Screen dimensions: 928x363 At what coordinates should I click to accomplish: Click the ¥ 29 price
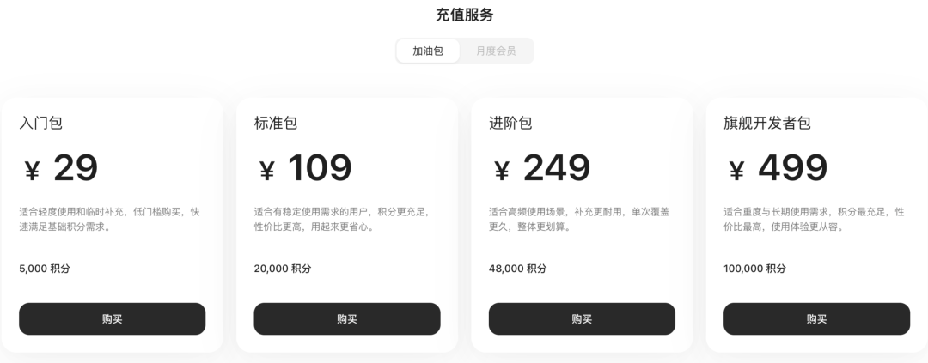(x=60, y=169)
